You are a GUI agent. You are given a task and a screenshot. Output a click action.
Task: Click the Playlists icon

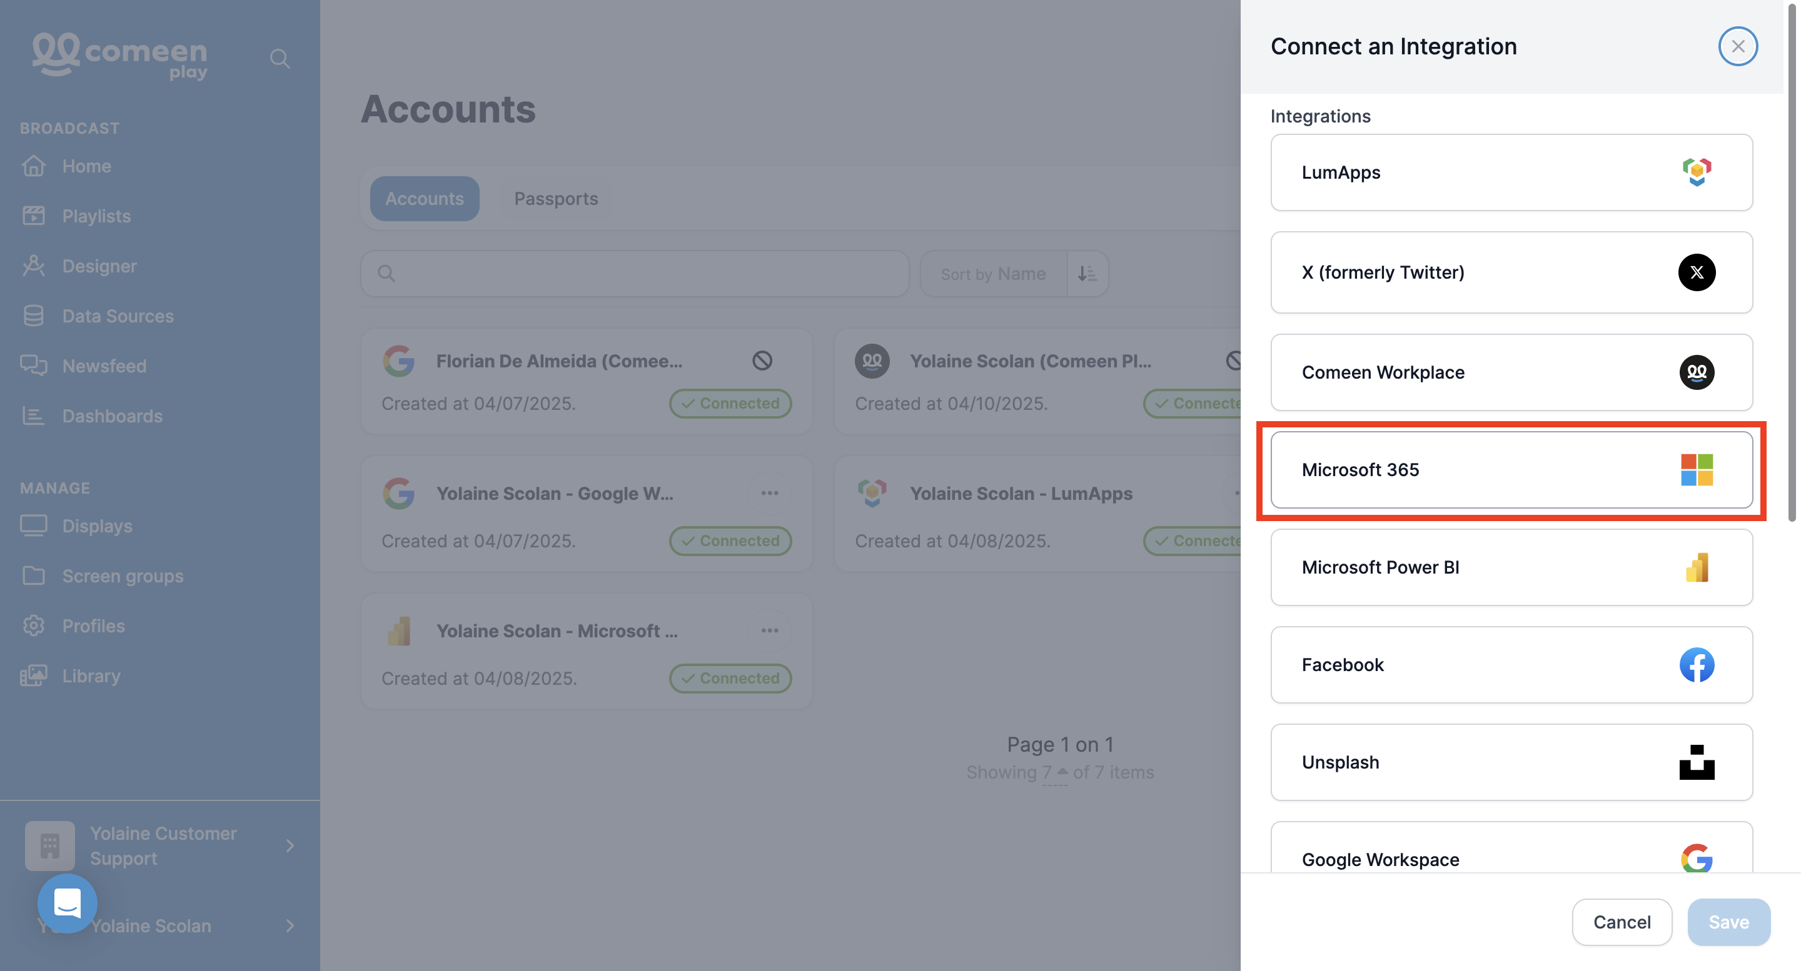point(34,216)
